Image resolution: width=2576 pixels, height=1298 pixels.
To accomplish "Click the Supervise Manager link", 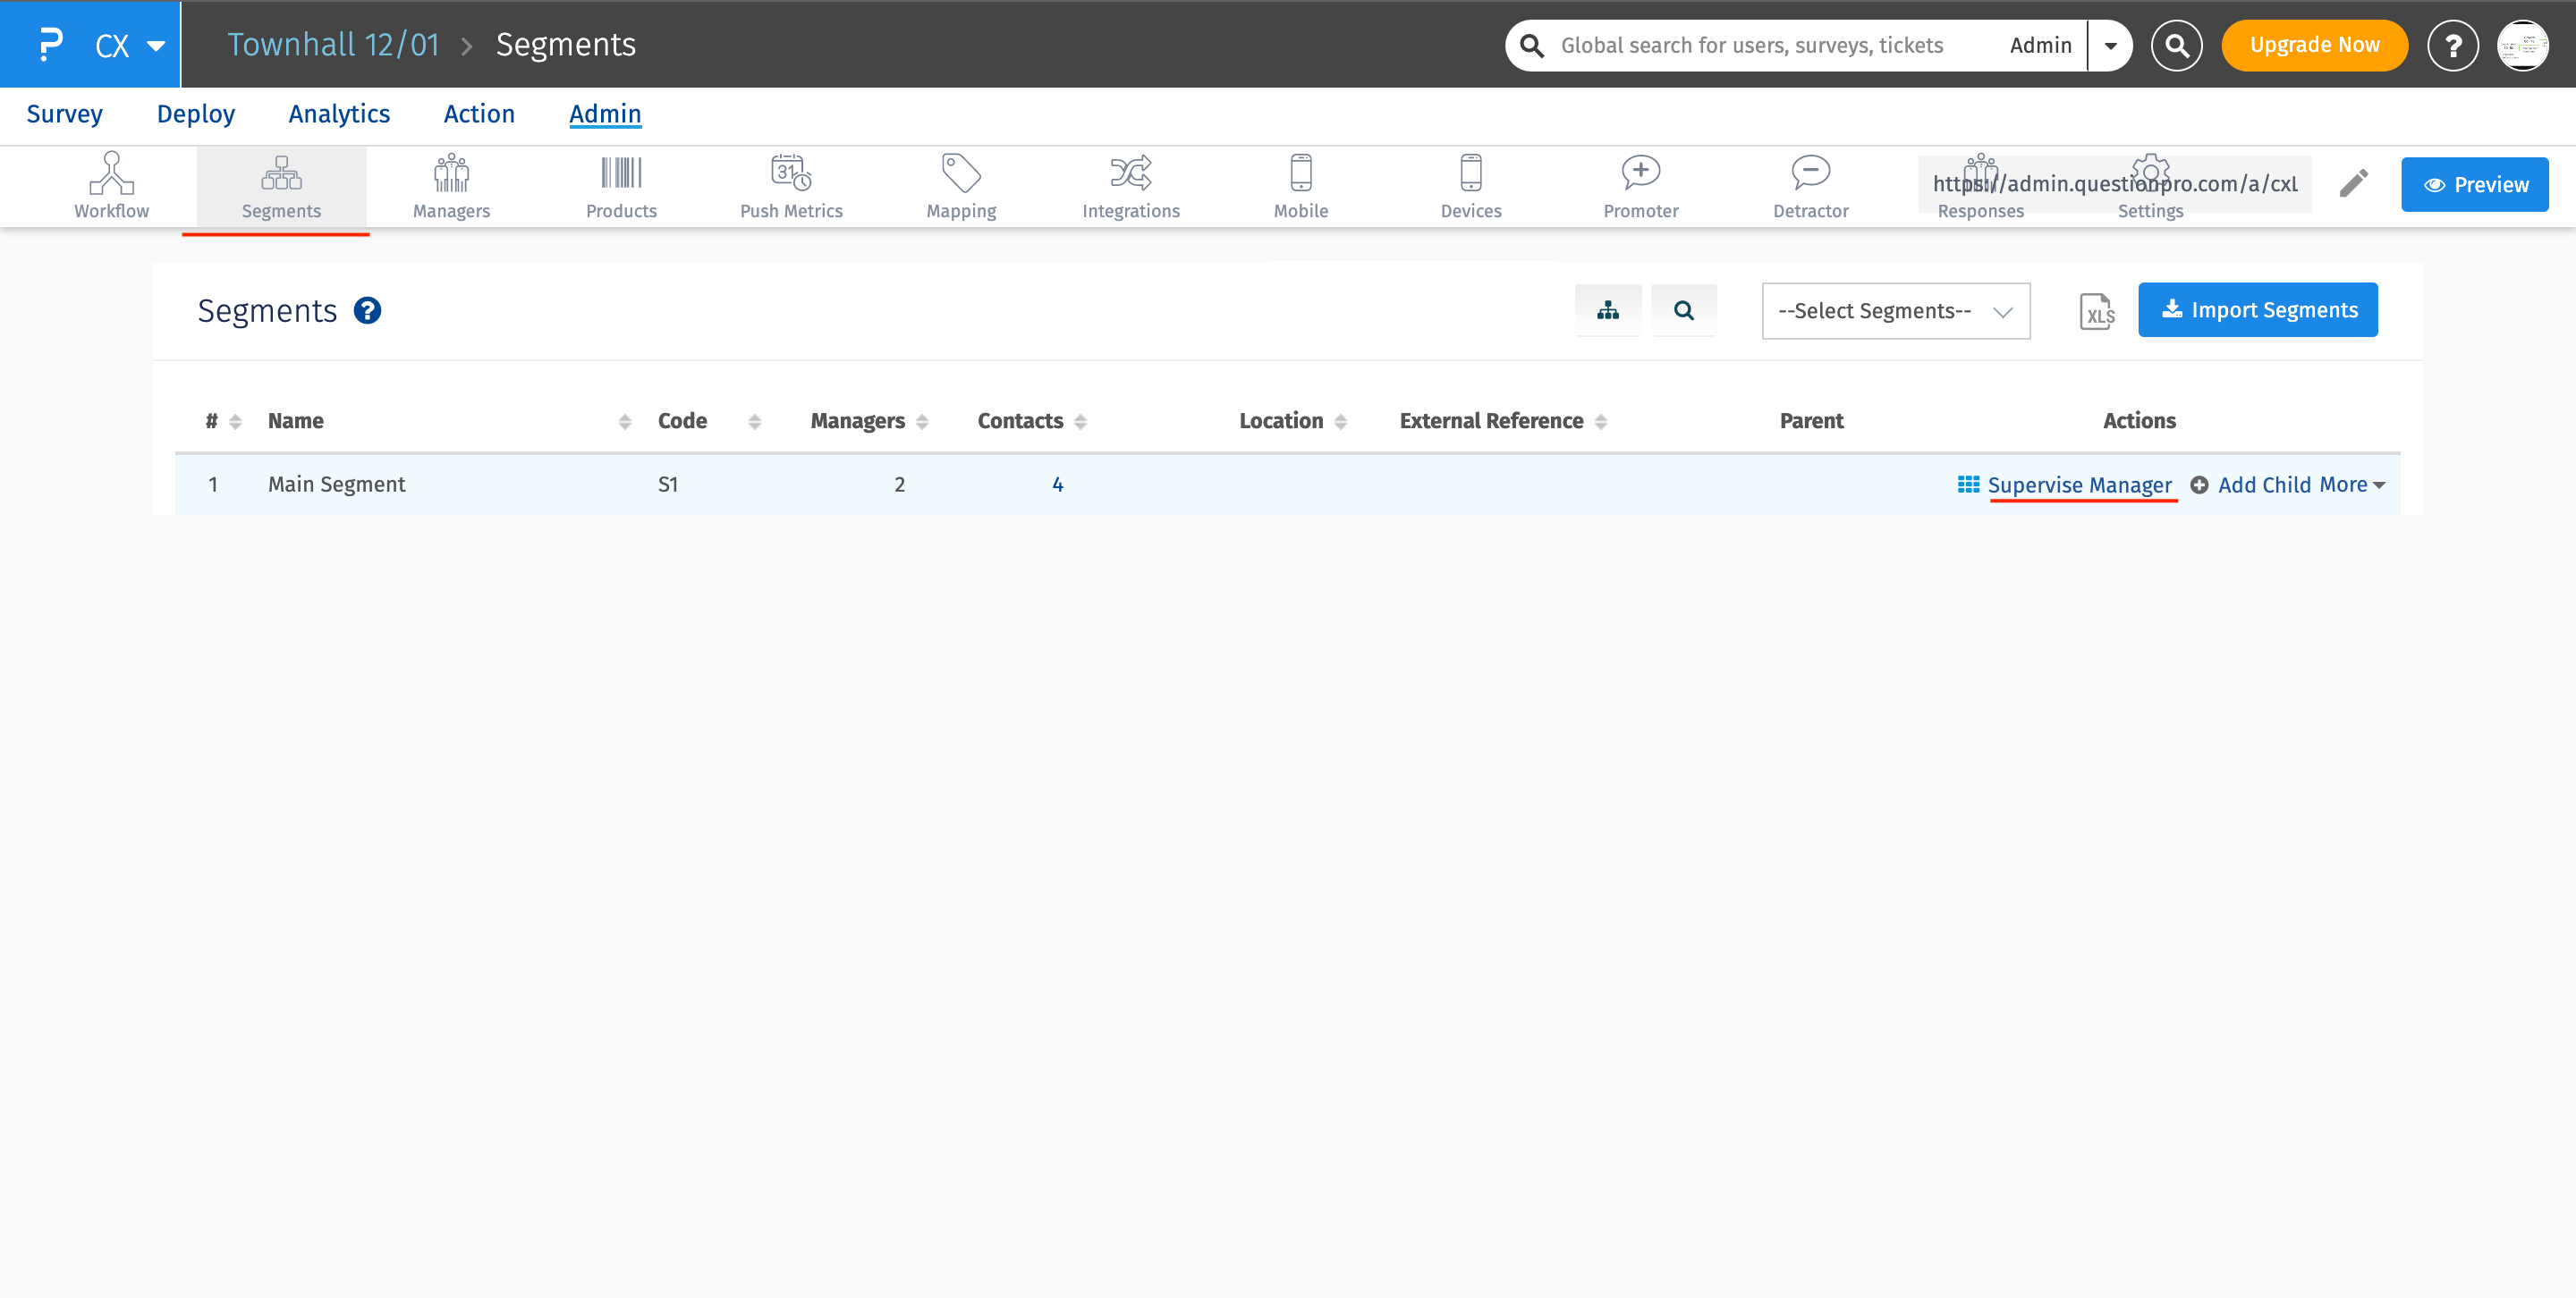I will point(2078,485).
